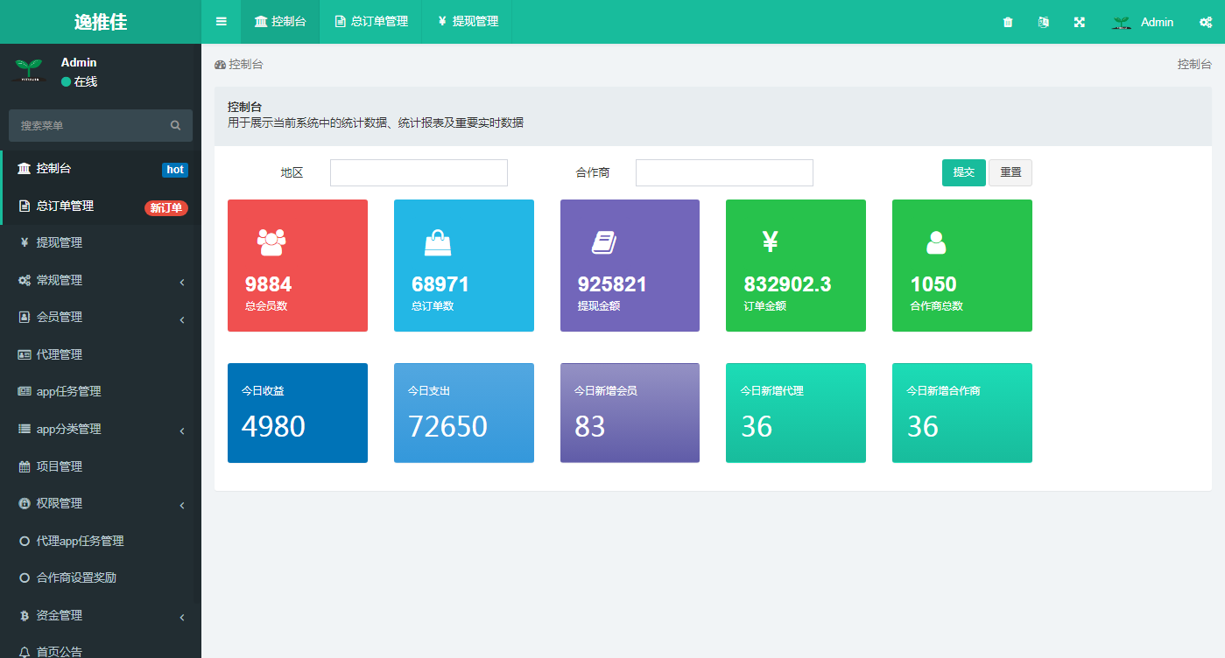The image size is (1225, 658).
Task: Click the trash can icon in top bar
Action: coord(1008,22)
